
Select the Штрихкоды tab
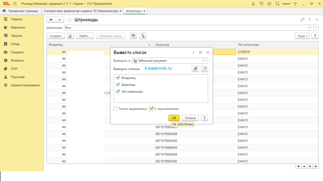[134, 11]
